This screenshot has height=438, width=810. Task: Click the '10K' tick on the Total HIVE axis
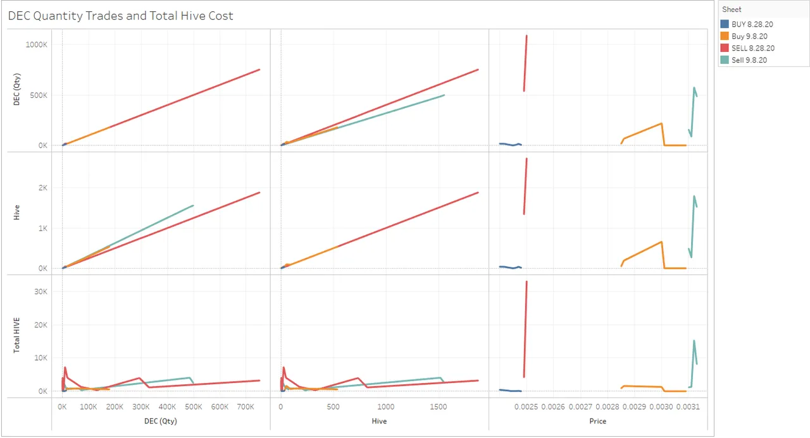pos(41,358)
